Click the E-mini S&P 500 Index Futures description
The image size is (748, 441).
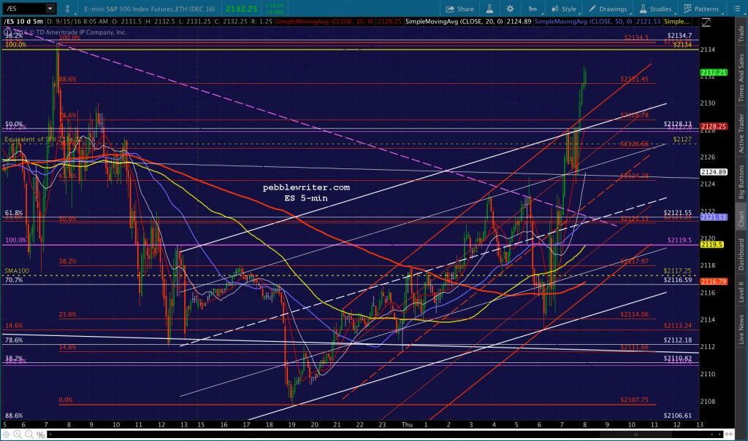pyautogui.click(x=150, y=9)
